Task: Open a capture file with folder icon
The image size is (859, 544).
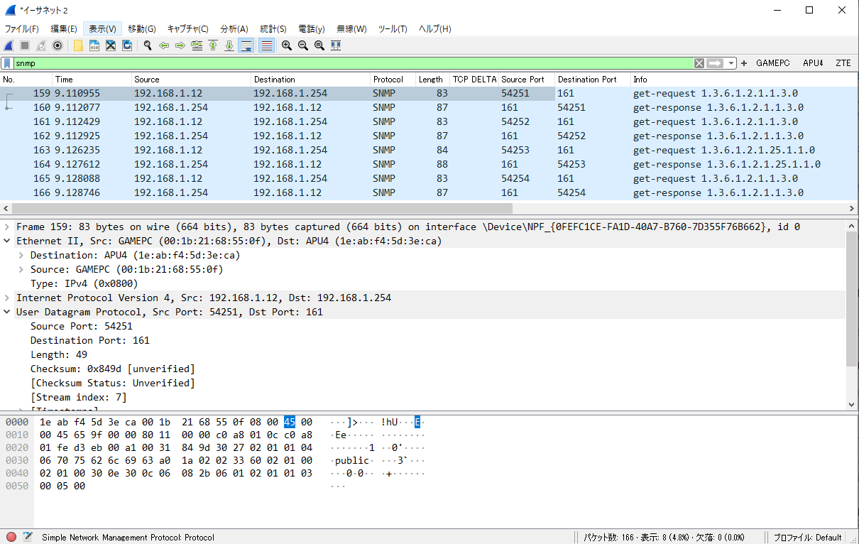Action: click(x=78, y=45)
